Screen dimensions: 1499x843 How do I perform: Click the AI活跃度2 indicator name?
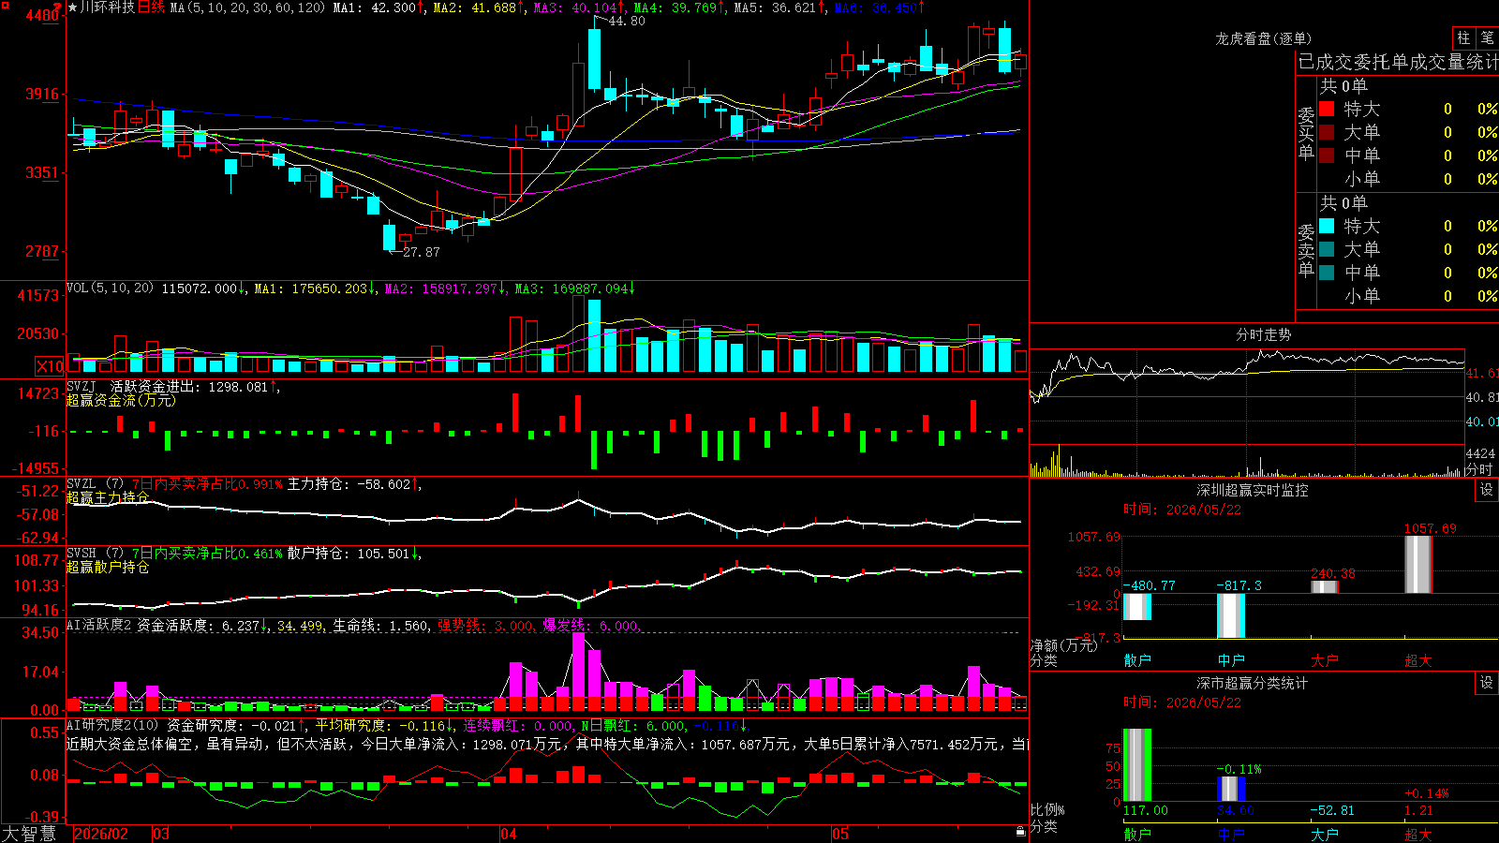(x=99, y=625)
